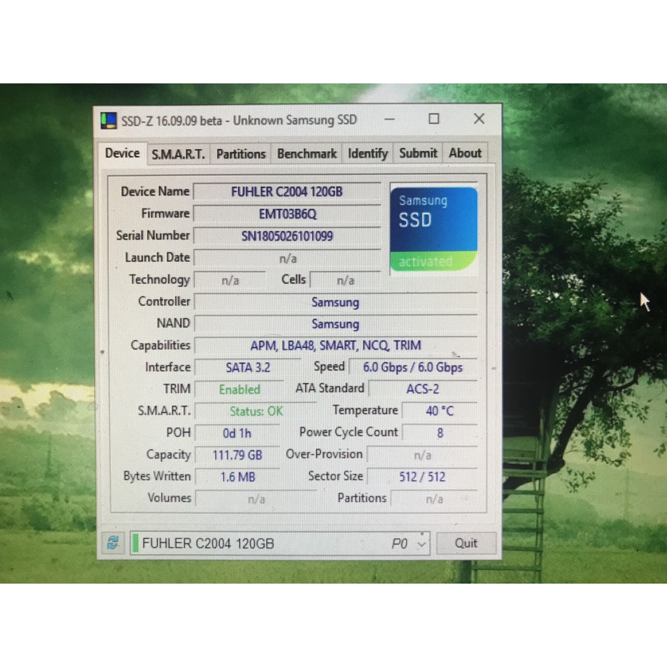
Task: Open the Submit tab
Action: [418, 153]
